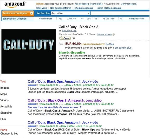Screen dimensions: 150x138
Task: Open the Activision Inc. publisher link
Action: pyautogui.click(x=69, y=31)
